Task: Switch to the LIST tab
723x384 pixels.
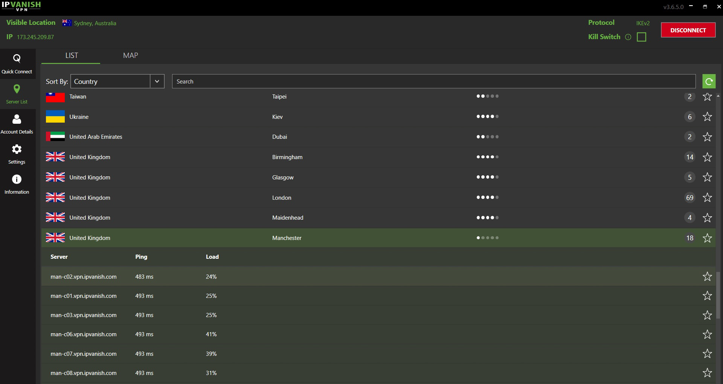Action: coord(71,56)
